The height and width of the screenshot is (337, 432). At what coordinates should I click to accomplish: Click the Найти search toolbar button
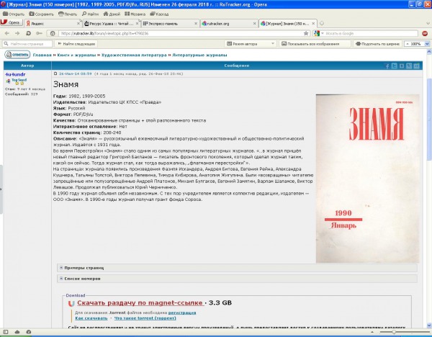pos(91,14)
